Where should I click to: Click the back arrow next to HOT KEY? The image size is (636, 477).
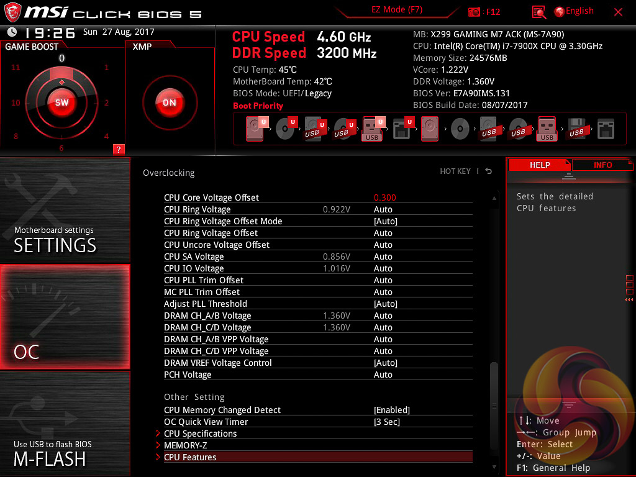coord(489,171)
